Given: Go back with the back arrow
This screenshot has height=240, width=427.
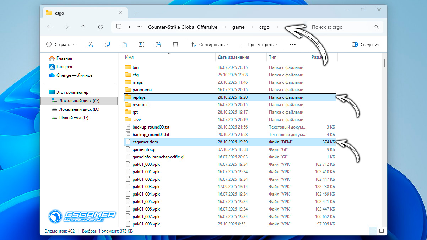Looking at the screenshot, I should (49, 27).
